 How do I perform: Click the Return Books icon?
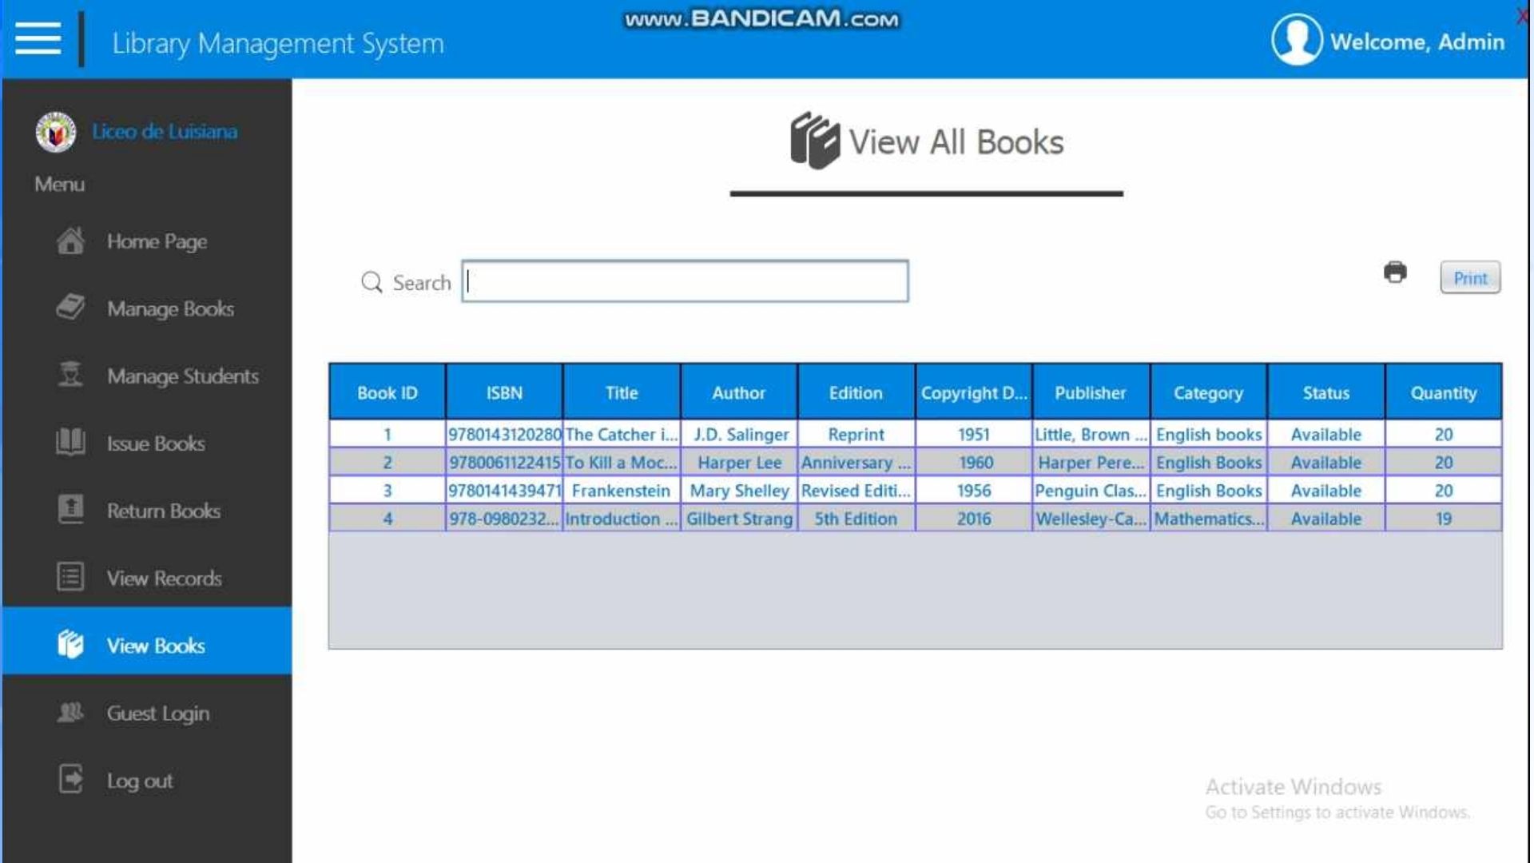(x=70, y=511)
